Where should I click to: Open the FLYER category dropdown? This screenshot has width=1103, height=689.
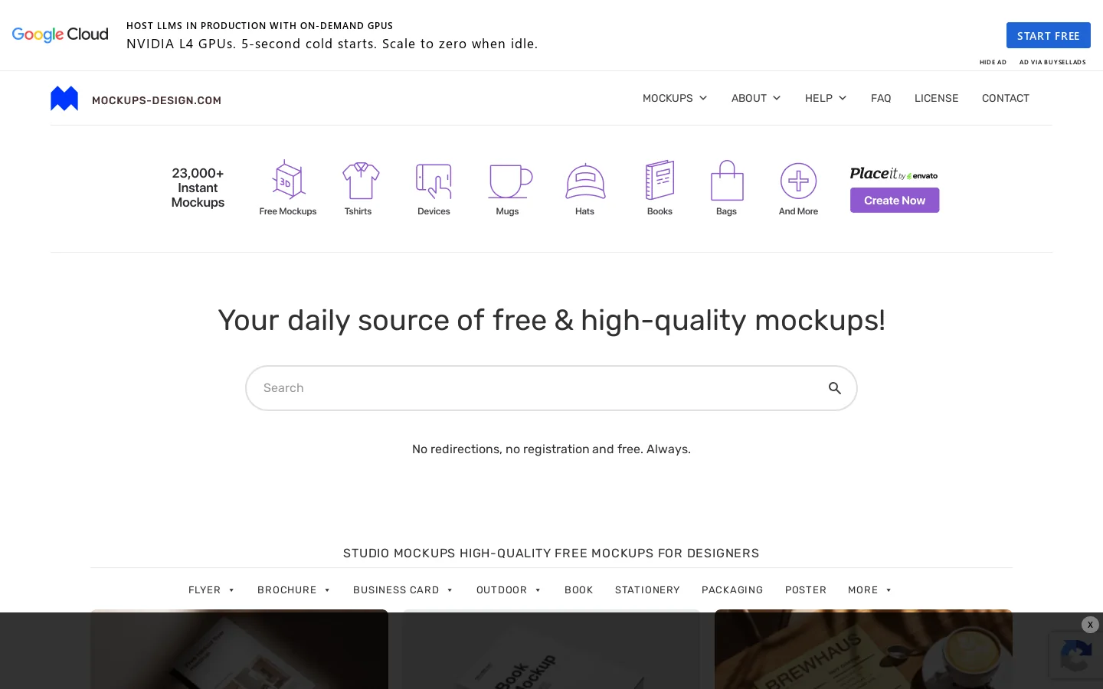click(x=211, y=589)
